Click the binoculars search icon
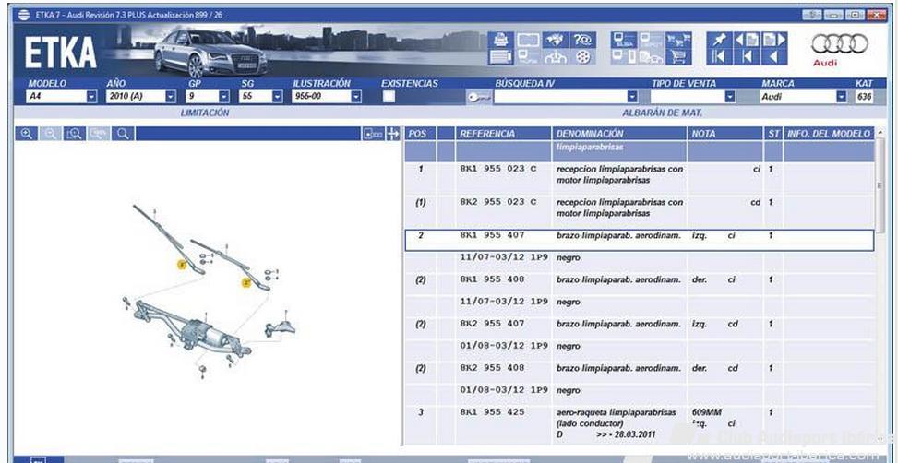 tap(555, 40)
